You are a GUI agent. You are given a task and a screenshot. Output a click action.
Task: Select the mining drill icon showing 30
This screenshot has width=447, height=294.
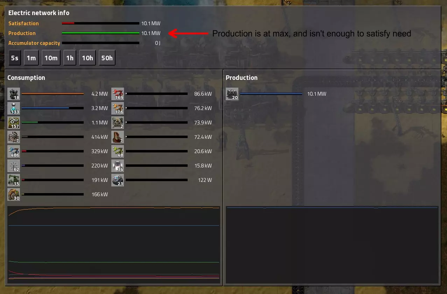pyautogui.click(x=14, y=194)
